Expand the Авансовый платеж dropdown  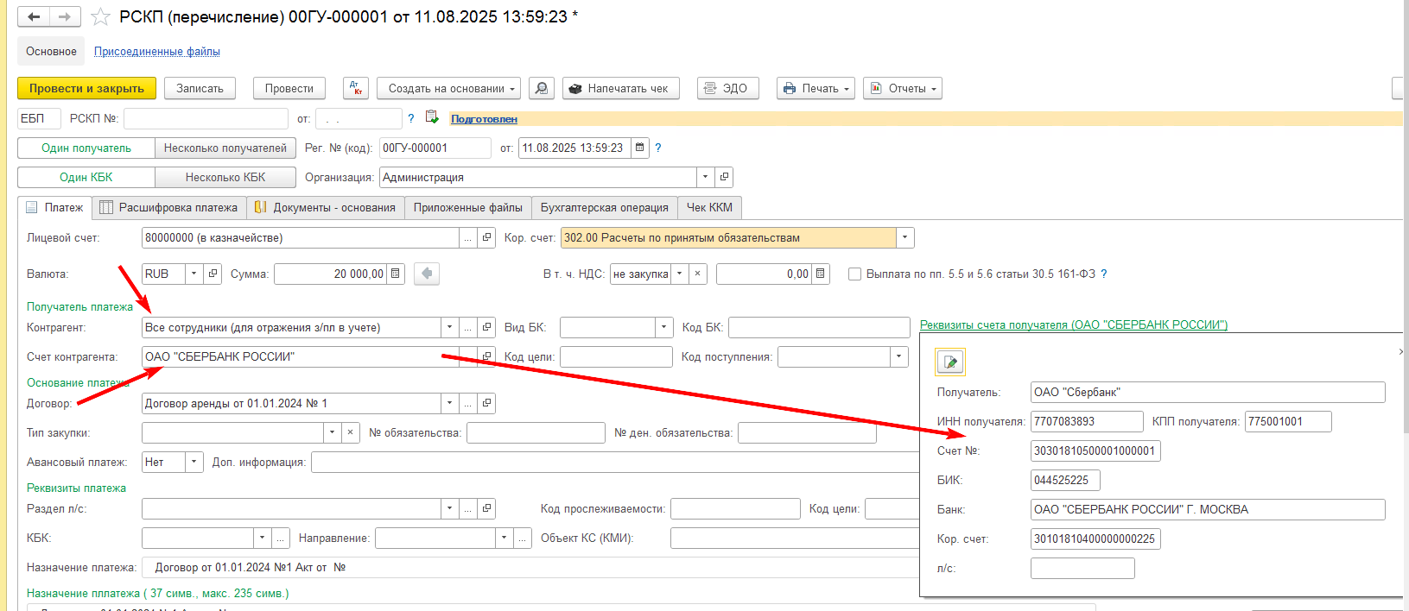194,462
